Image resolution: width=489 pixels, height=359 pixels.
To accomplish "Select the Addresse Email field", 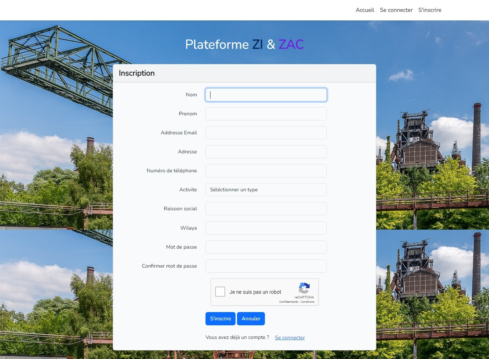I will (x=266, y=133).
